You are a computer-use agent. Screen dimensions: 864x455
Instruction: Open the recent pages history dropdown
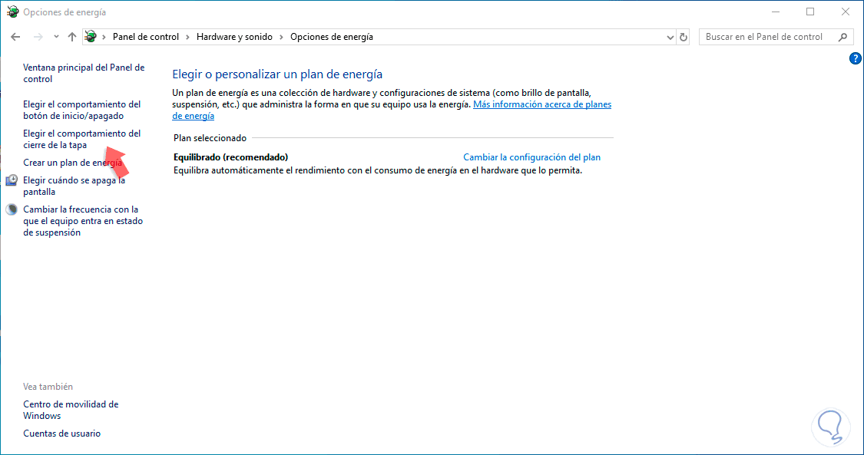(x=55, y=36)
